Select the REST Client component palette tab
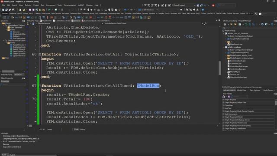 182,13
